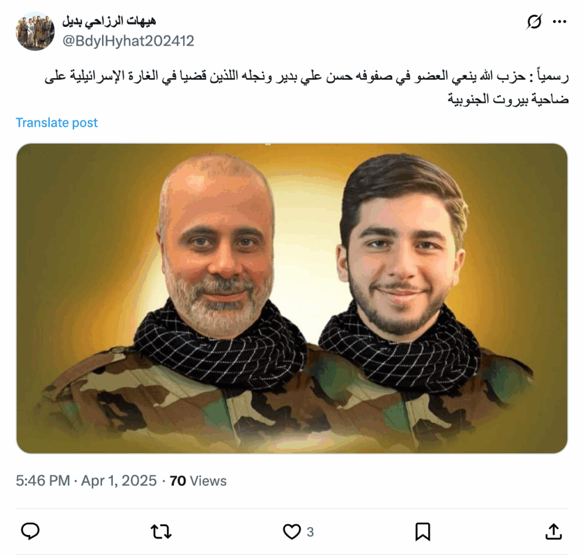Open the author's round profile avatar
Screen dimensions: 584x555
coord(35,31)
